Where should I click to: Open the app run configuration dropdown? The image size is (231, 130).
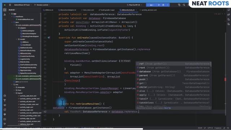coord(151,5)
